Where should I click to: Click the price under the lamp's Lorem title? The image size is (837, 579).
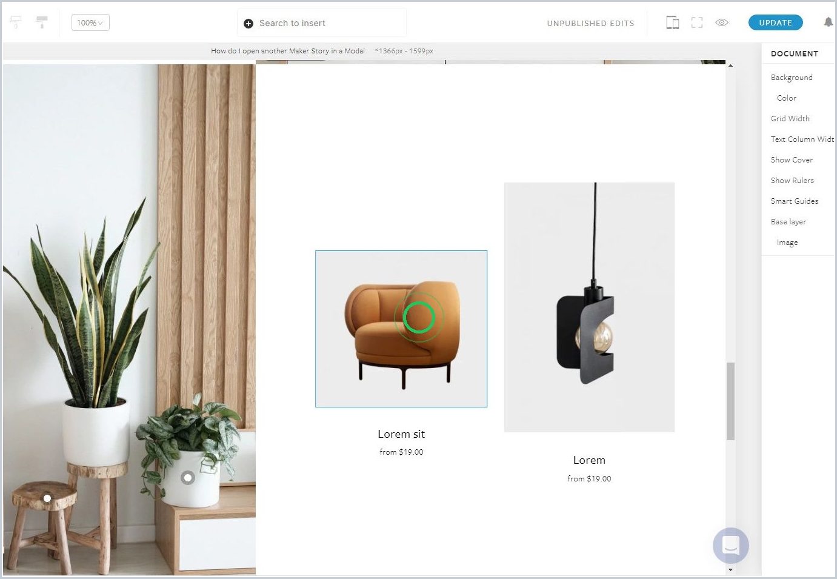tap(589, 479)
